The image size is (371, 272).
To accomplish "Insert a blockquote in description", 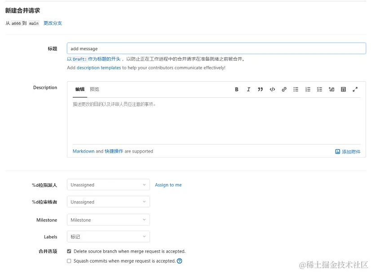I will 260,89.
